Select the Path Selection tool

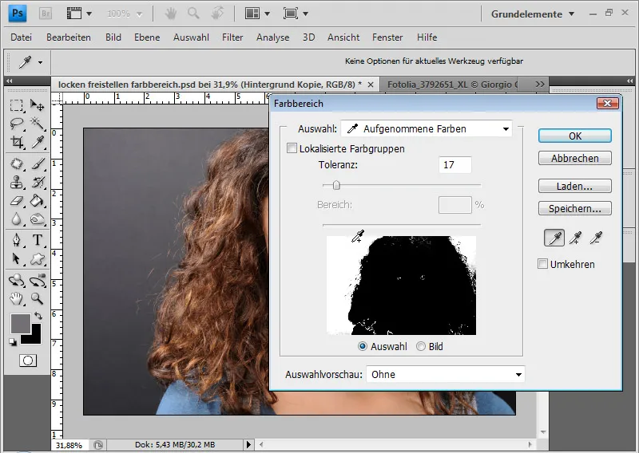(16, 259)
